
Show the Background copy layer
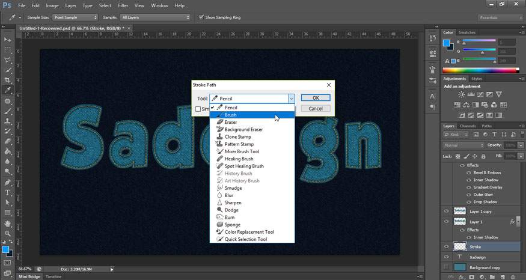[x=446, y=267]
